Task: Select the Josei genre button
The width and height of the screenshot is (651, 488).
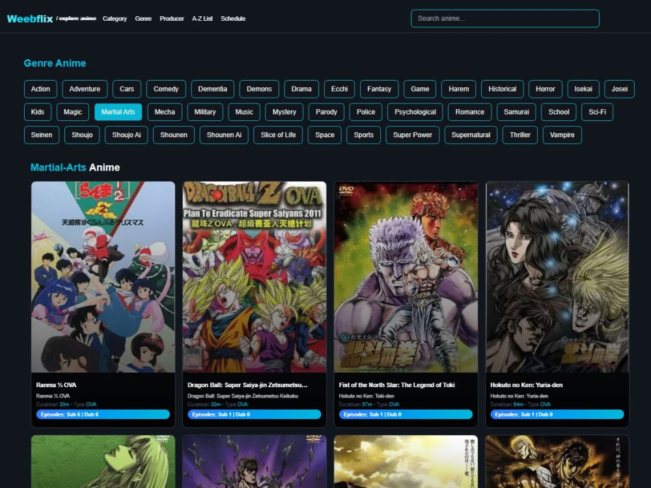Action: pos(620,88)
